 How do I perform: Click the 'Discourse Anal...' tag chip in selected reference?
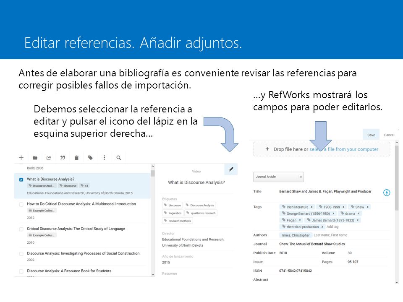point(42,186)
